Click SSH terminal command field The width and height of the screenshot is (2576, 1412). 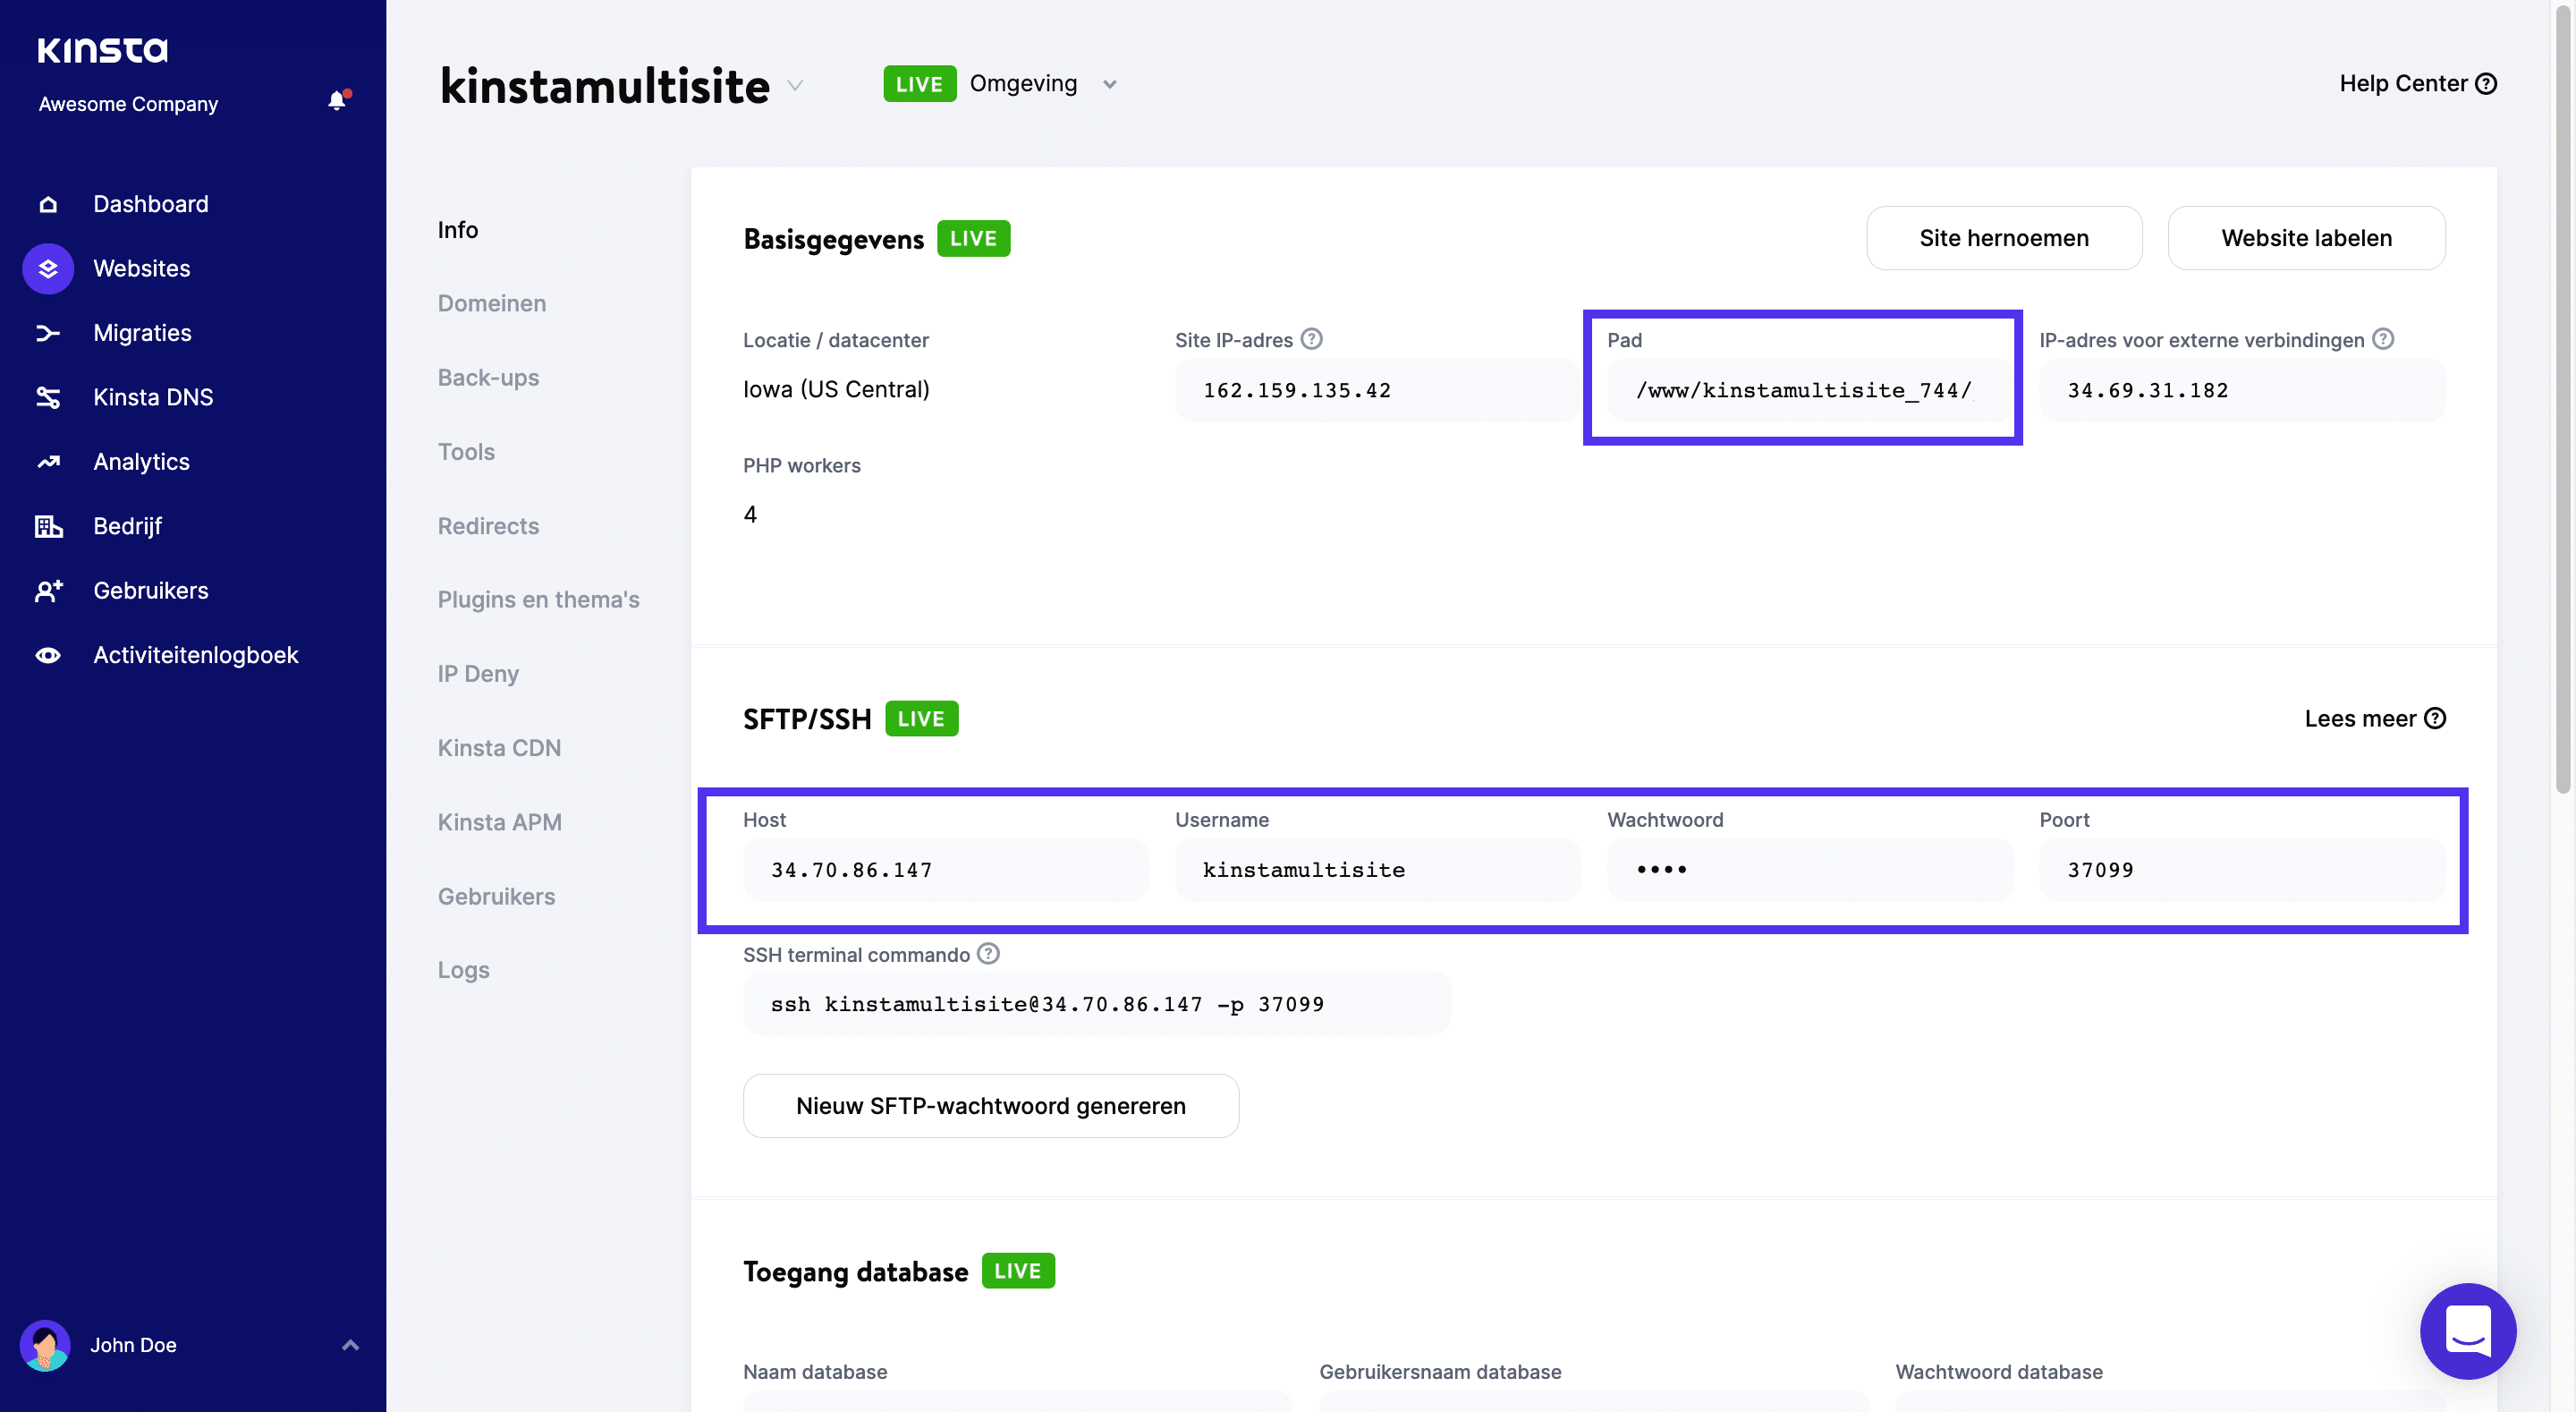[x=1096, y=1004]
